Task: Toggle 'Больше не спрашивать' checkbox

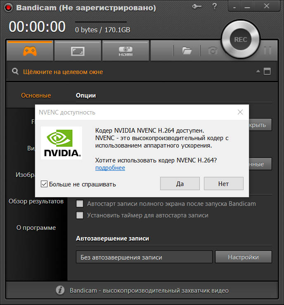Action: (x=44, y=184)
